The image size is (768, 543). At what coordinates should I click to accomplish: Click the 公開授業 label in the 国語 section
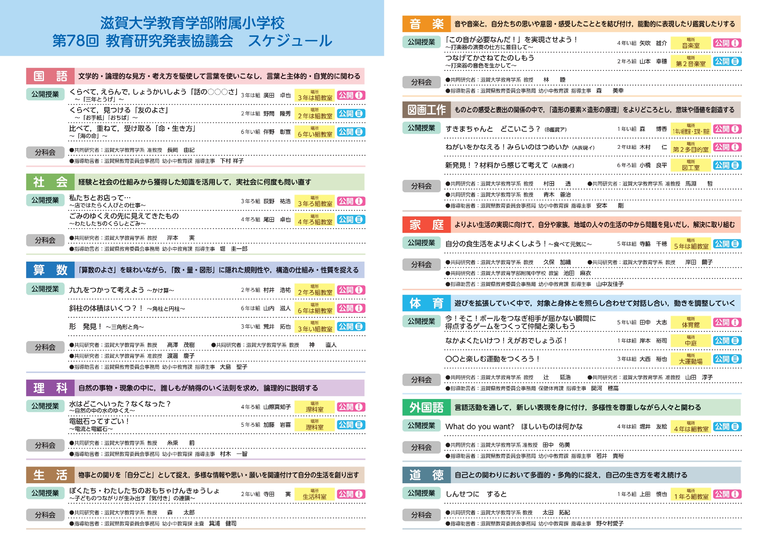click(45, 94)
